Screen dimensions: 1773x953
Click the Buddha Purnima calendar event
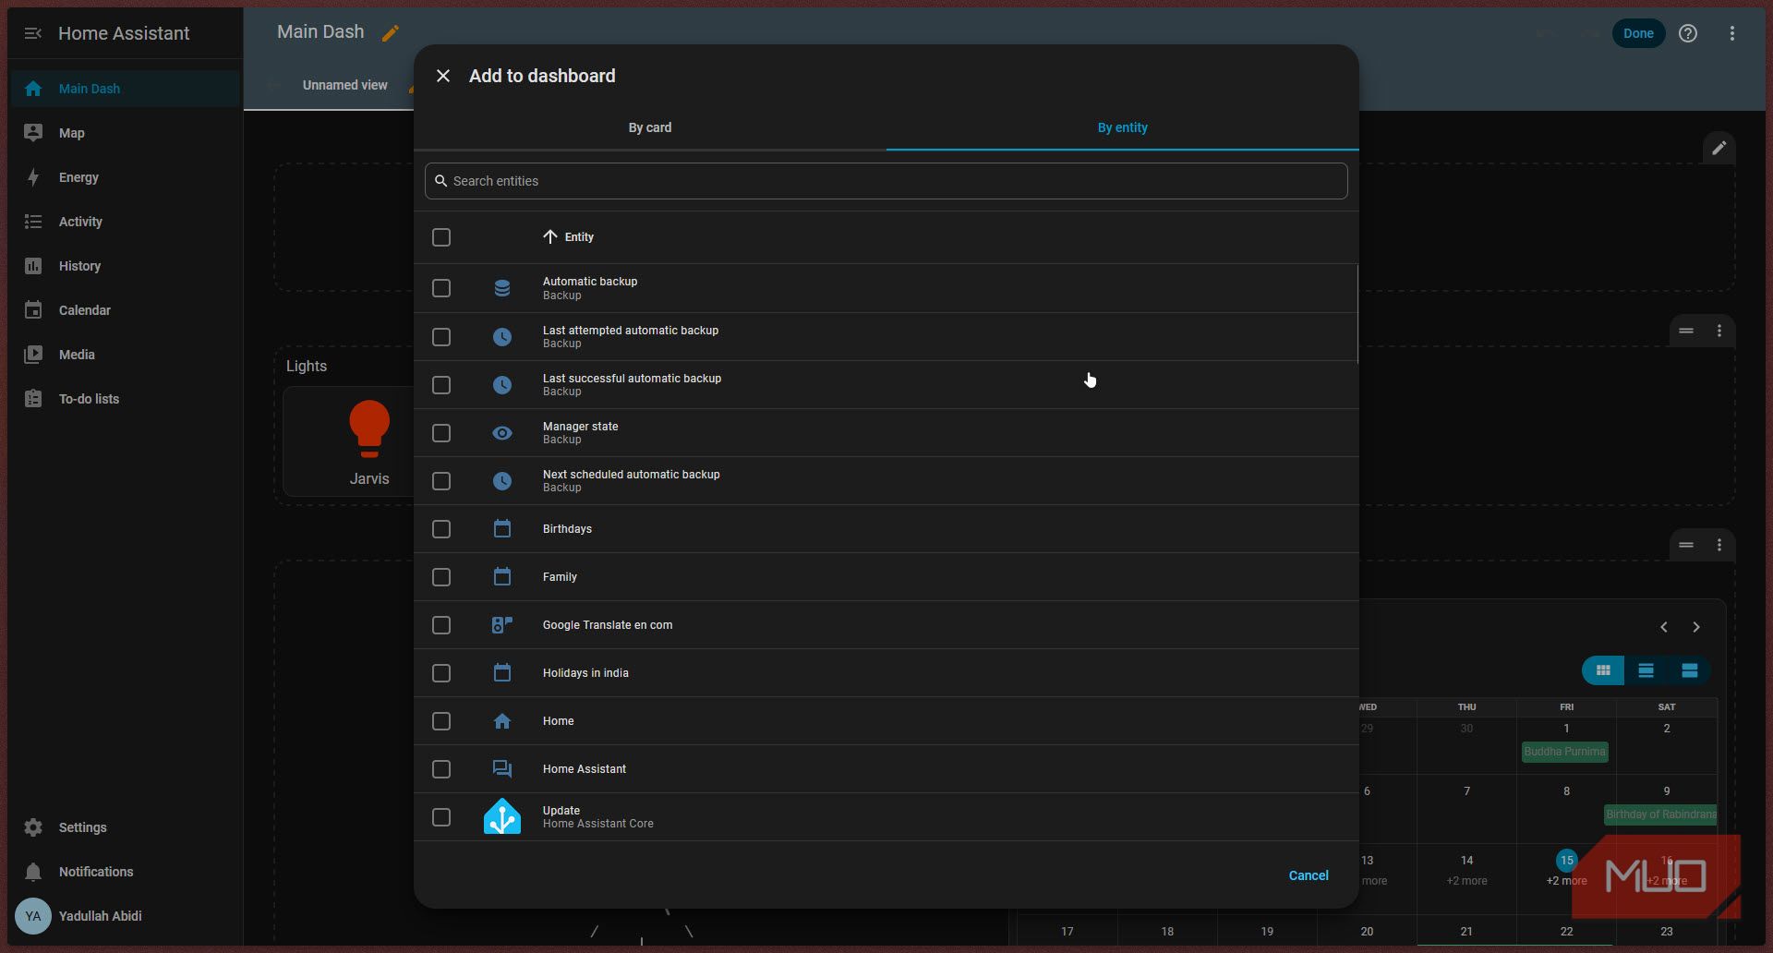[1565, 752]
